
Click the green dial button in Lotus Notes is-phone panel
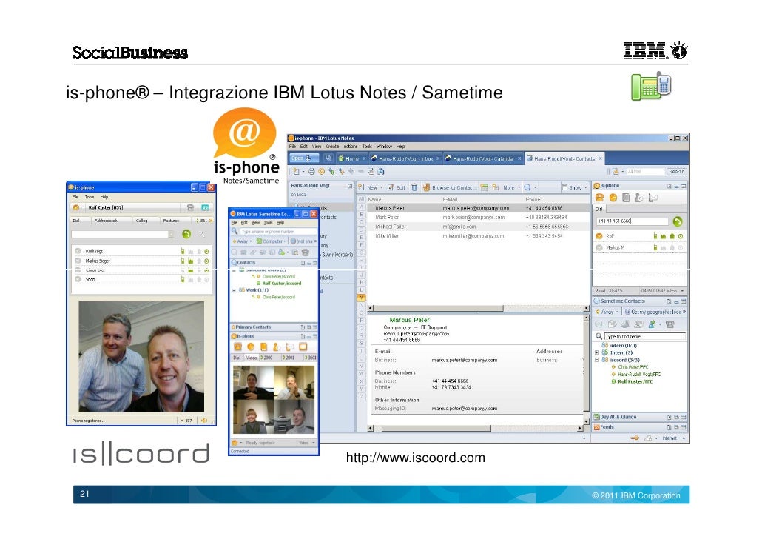point(677,221)
